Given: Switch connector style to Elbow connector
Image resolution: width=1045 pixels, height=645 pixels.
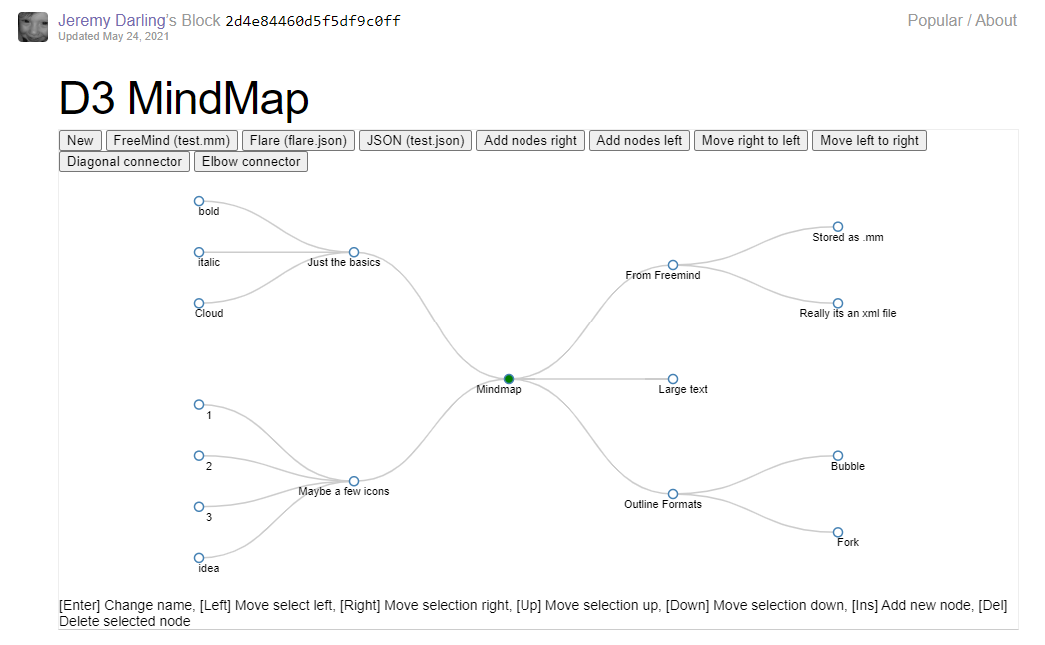Looking at the screenshot, I should point(250,161).
